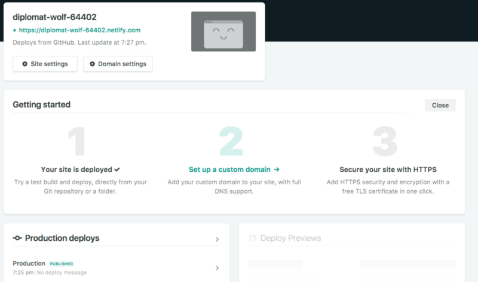Click the large step 2 number

click(x=231, y=141)
